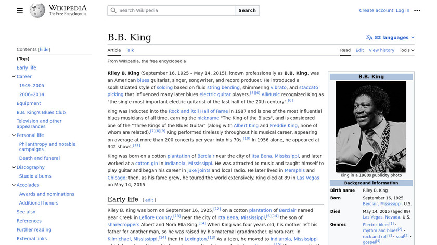Switch to the Talk tab
Viewport: 437px width, 245px height.
click(x=130, y=50)
